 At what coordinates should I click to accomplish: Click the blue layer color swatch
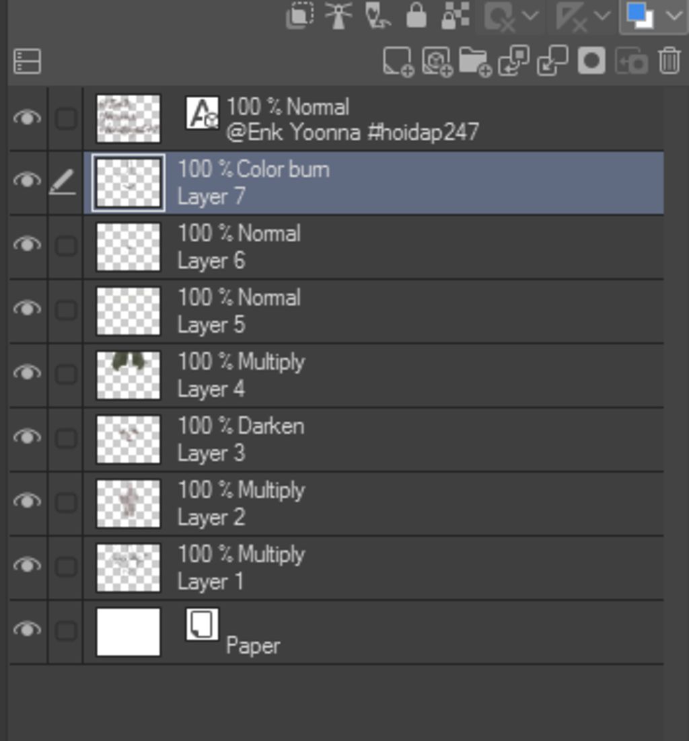[x=640, y=15]
